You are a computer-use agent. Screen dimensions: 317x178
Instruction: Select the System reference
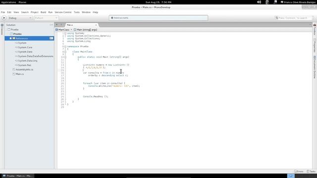point(22,43)
